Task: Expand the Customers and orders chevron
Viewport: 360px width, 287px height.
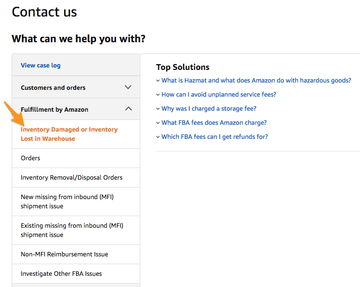Action: 128,87
